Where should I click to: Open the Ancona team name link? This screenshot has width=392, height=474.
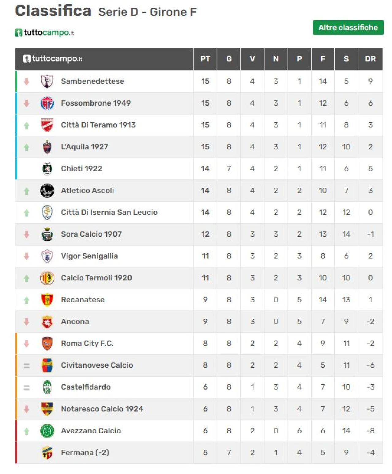pyautogui.click(x=75, y=322)
